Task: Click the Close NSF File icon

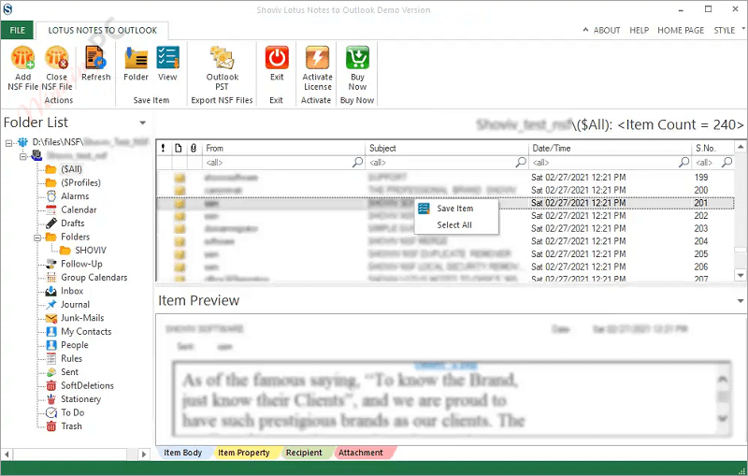Action: 56,57
